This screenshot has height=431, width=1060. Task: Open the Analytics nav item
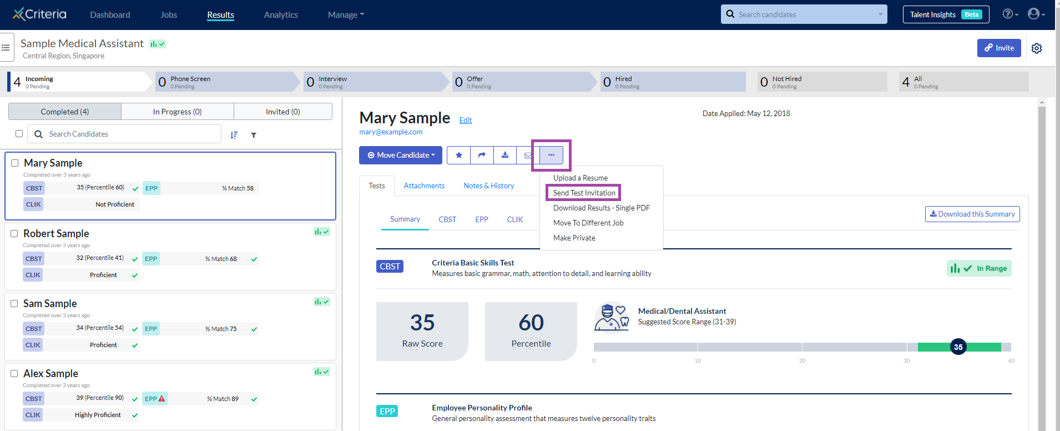(281, 15)
